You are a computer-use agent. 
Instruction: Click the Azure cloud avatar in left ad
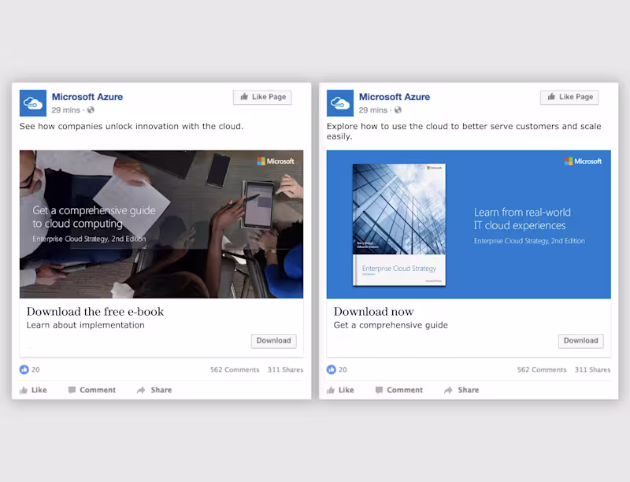[x=33, y=103]
